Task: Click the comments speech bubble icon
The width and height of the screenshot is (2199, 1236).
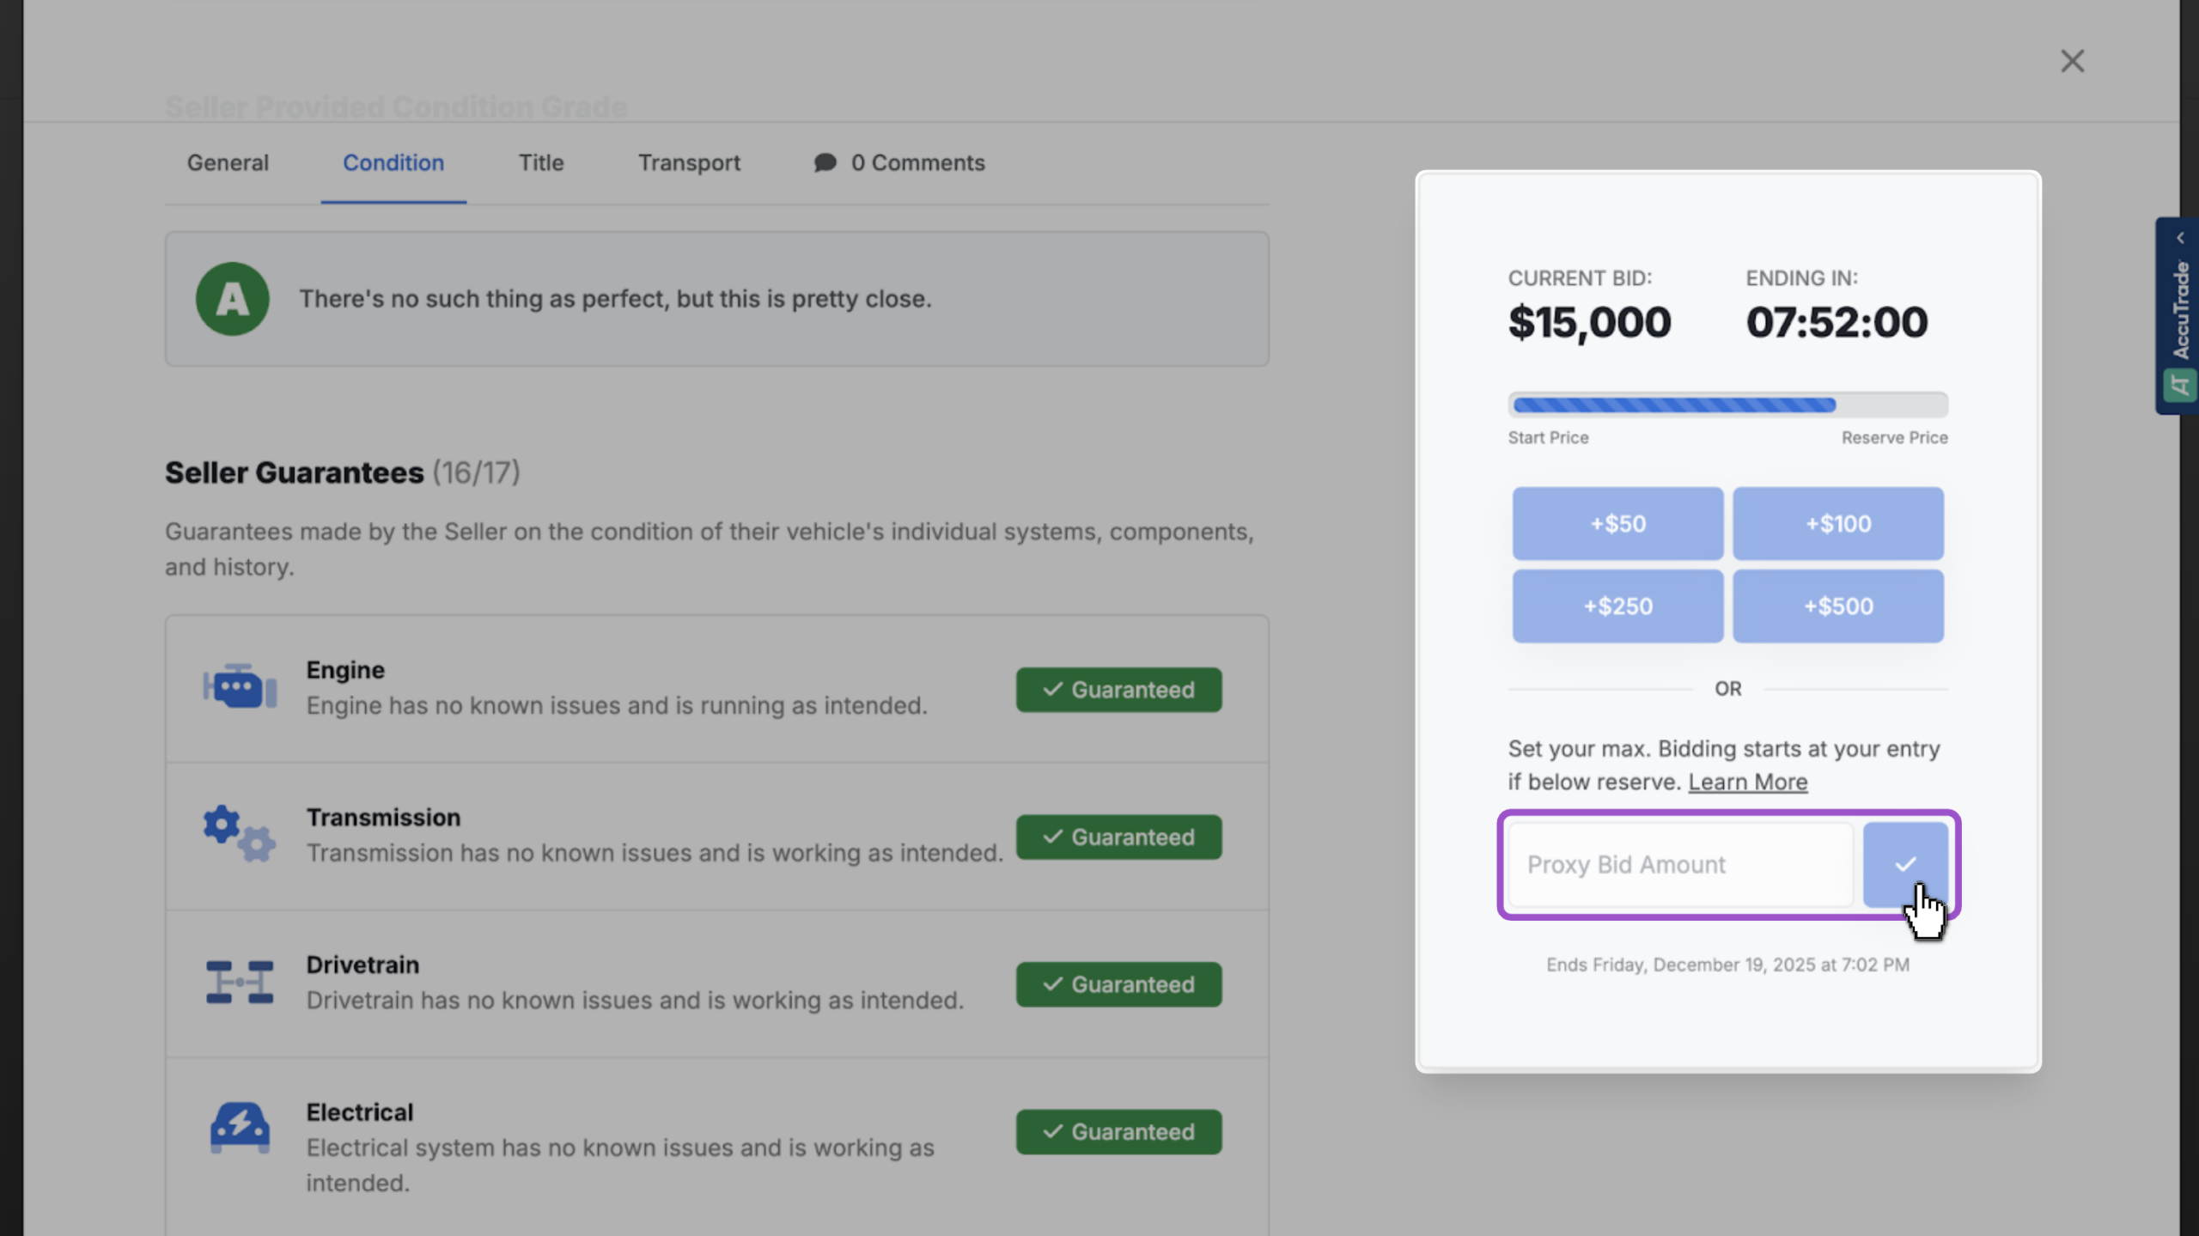Action: pos(825,162)
